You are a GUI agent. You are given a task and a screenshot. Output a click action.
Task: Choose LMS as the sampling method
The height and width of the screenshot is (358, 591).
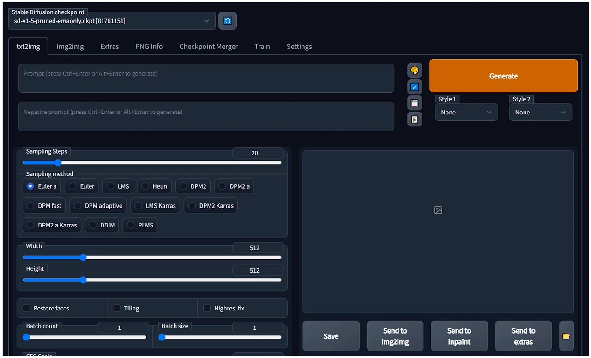coord(118,186)
